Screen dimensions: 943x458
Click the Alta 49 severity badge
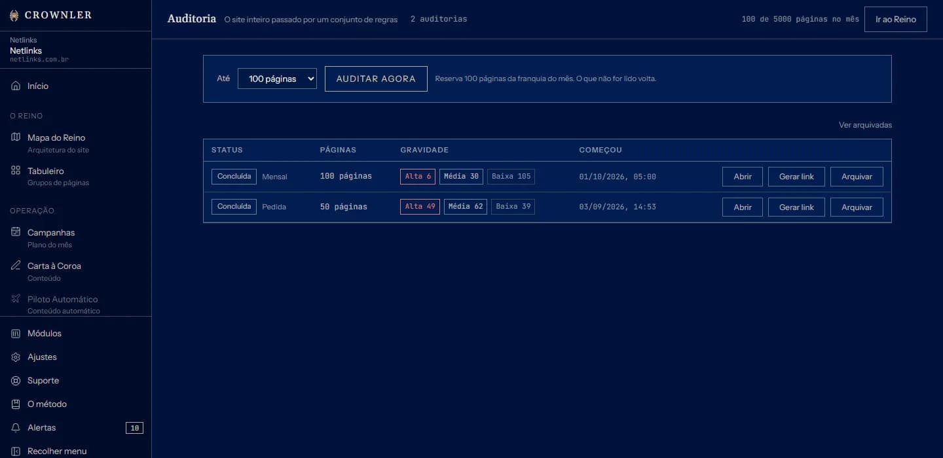coord(420,207)
